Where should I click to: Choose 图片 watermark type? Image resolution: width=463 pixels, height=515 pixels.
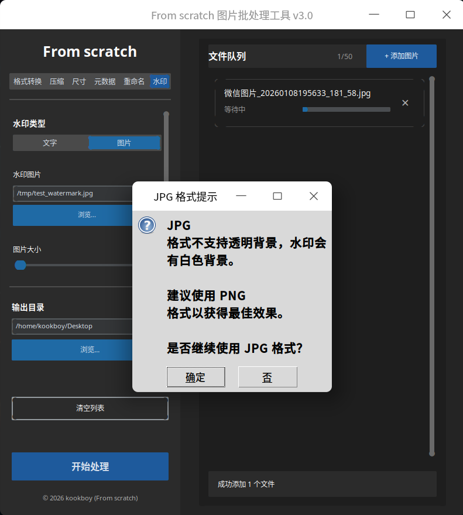point(124,143)
